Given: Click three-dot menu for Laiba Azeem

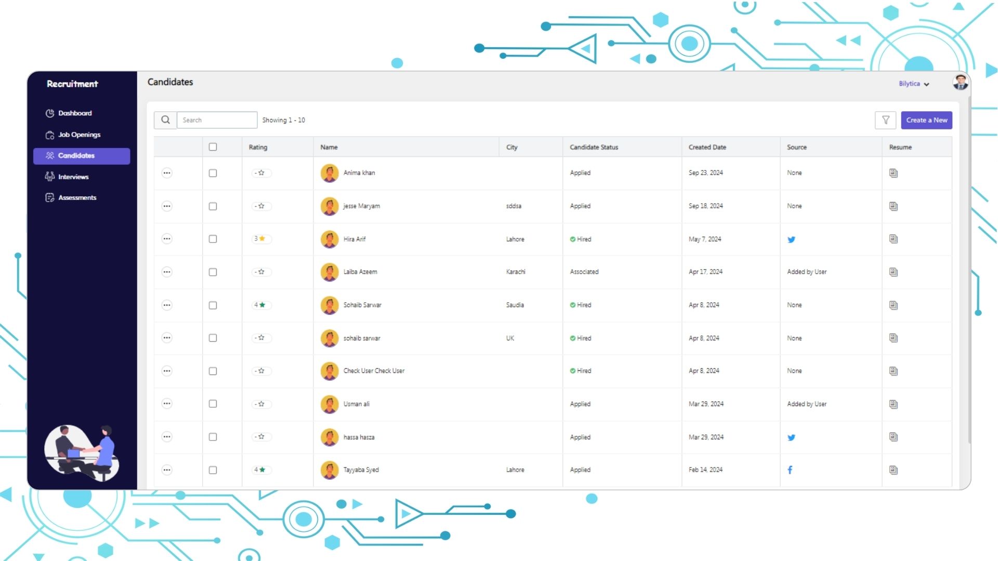Looking at the screenshot, I should click(x=167, y=271).
